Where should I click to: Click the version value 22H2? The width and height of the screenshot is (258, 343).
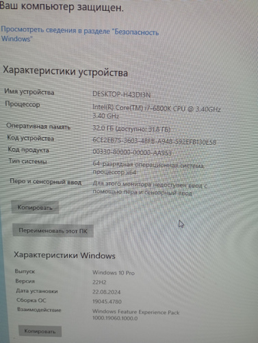tap(99, 282)
